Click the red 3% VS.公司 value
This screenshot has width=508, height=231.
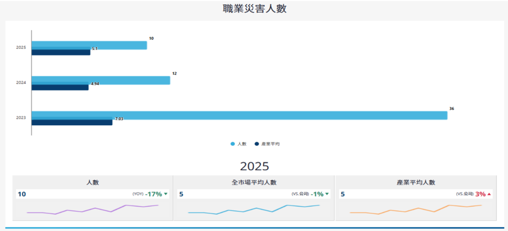[481, 194]
